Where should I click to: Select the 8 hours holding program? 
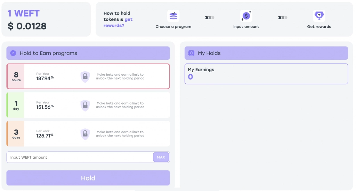coord(88,76)
